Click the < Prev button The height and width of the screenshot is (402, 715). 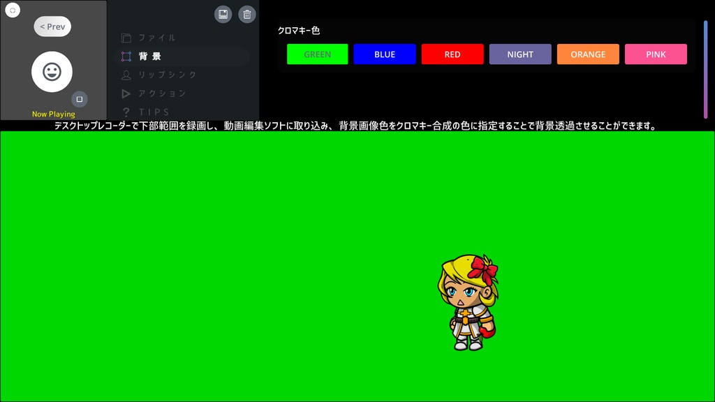(52, 26)
